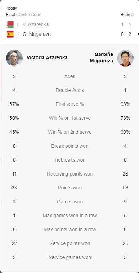The width and height of the screenshot is (139, 273).
Task: Click V. Azarenka in the scoreboard
Action: point(35,24)
